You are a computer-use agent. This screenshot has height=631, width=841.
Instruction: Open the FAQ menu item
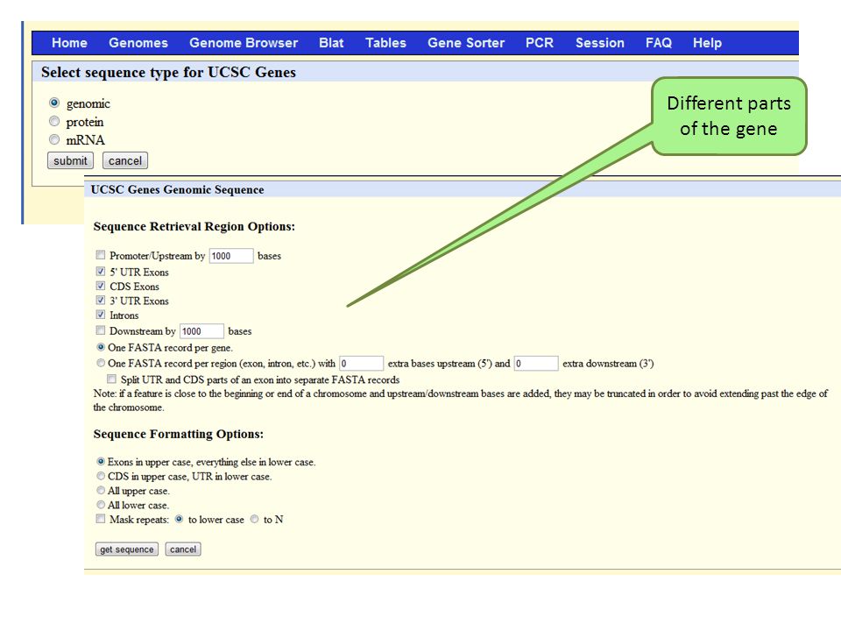tap(659, 43)
